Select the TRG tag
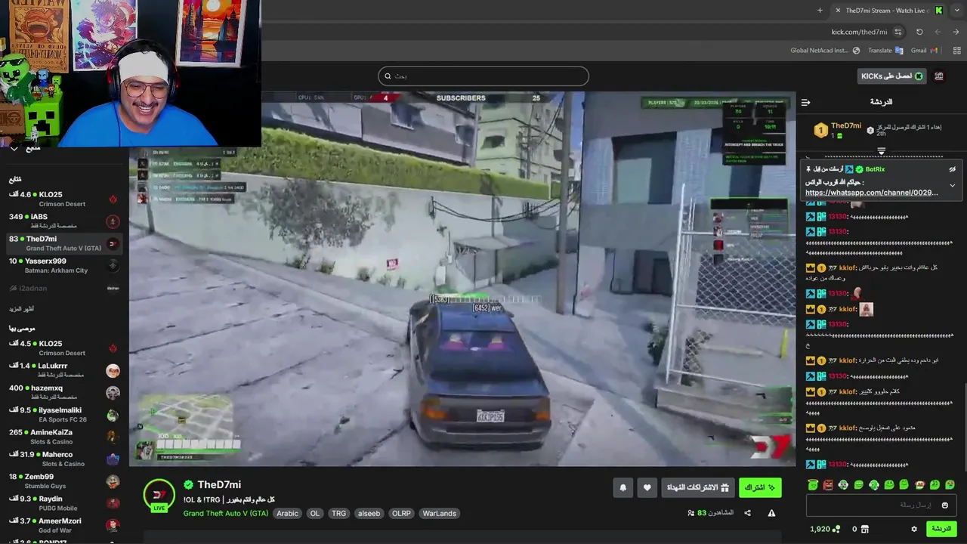Screen dimensions: 967x544 tap(338, 514)
